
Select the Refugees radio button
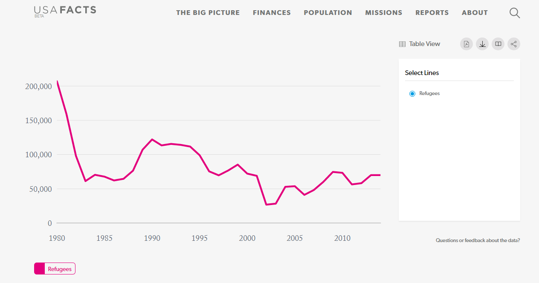click(x=412, y=94)
